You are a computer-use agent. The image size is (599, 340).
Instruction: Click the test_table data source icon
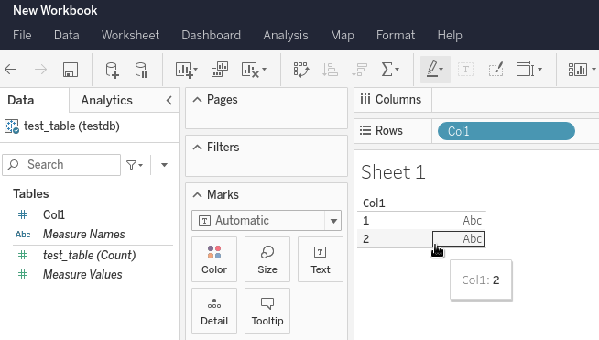(12, 126)
